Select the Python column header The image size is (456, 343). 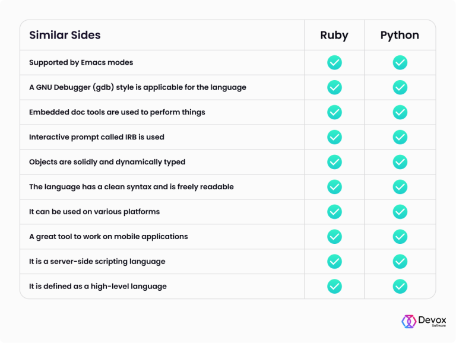coord(400,35)
